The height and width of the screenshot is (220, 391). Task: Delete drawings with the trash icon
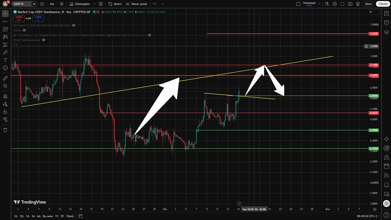click(5, 130)
